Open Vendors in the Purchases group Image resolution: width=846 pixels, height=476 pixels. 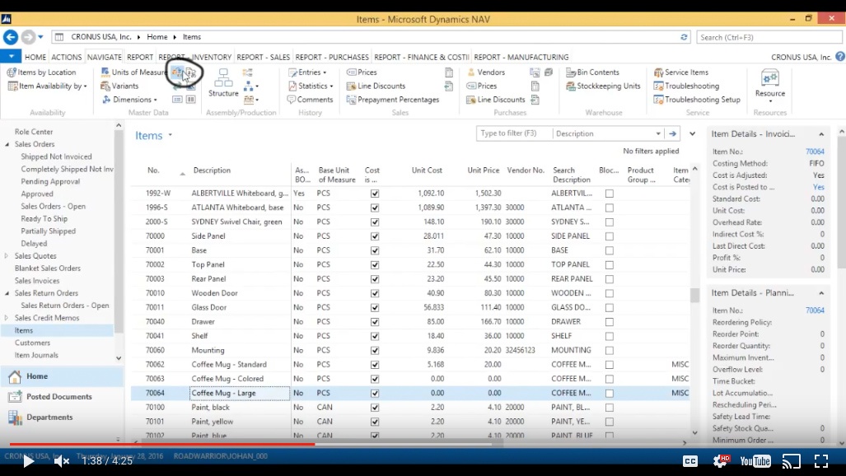pyautogui.click(x=486, y=72)
